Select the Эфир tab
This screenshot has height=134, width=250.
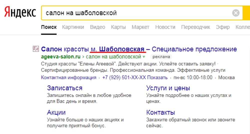[x=223, y=27]
